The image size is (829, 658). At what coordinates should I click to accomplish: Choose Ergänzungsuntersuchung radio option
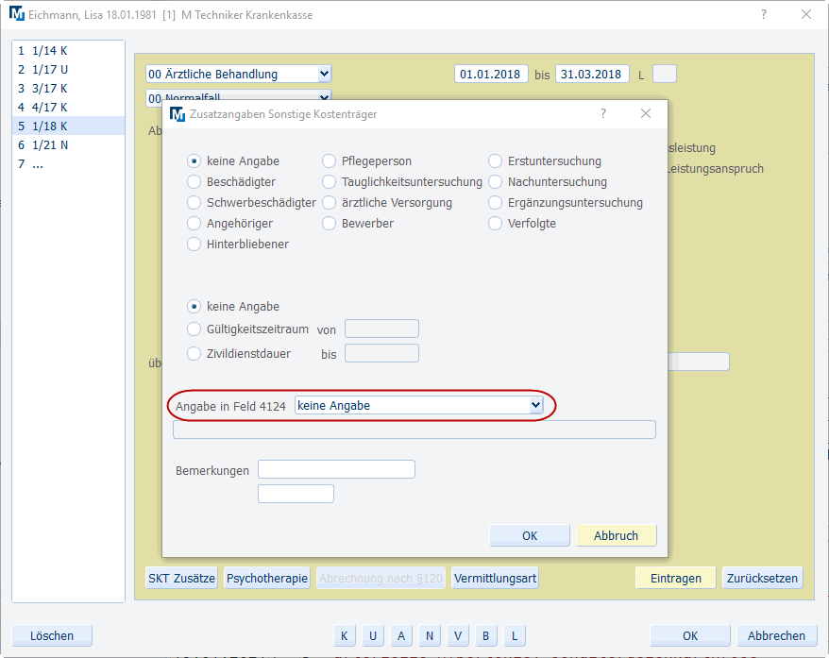[x=495, y=202]
